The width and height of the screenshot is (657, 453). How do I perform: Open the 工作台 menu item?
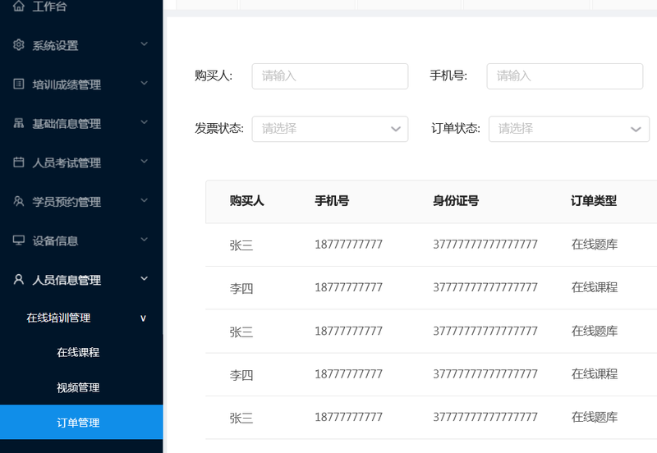pos(49,7)
